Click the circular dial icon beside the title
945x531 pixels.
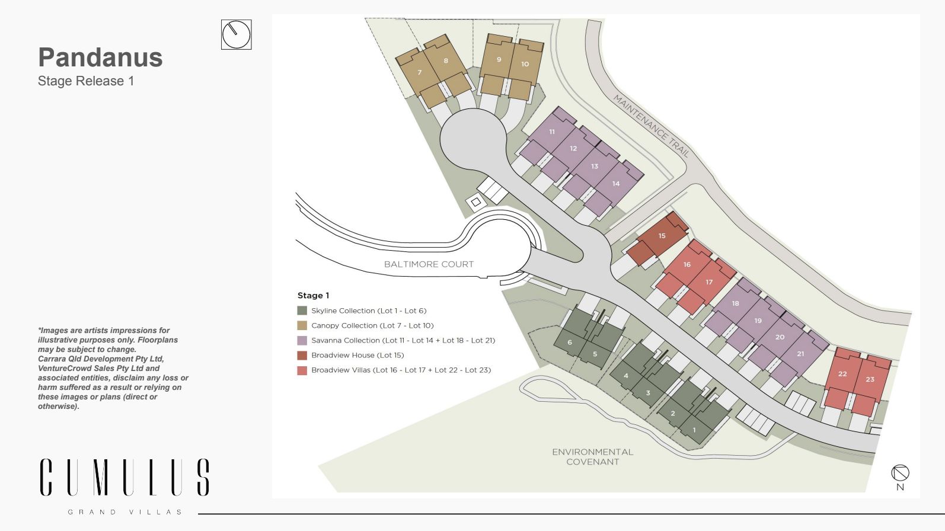pos(236,34)
